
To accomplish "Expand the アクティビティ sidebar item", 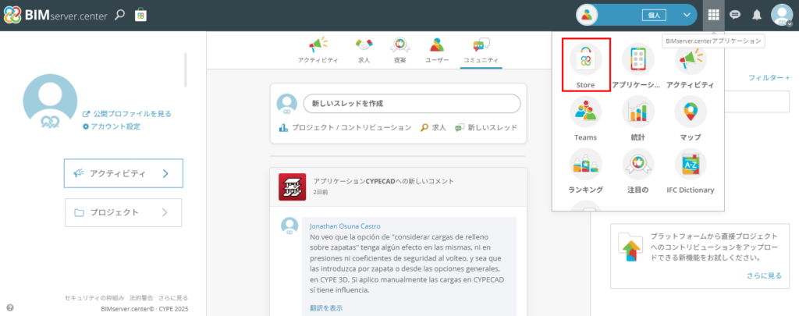I will pos(123,173).
